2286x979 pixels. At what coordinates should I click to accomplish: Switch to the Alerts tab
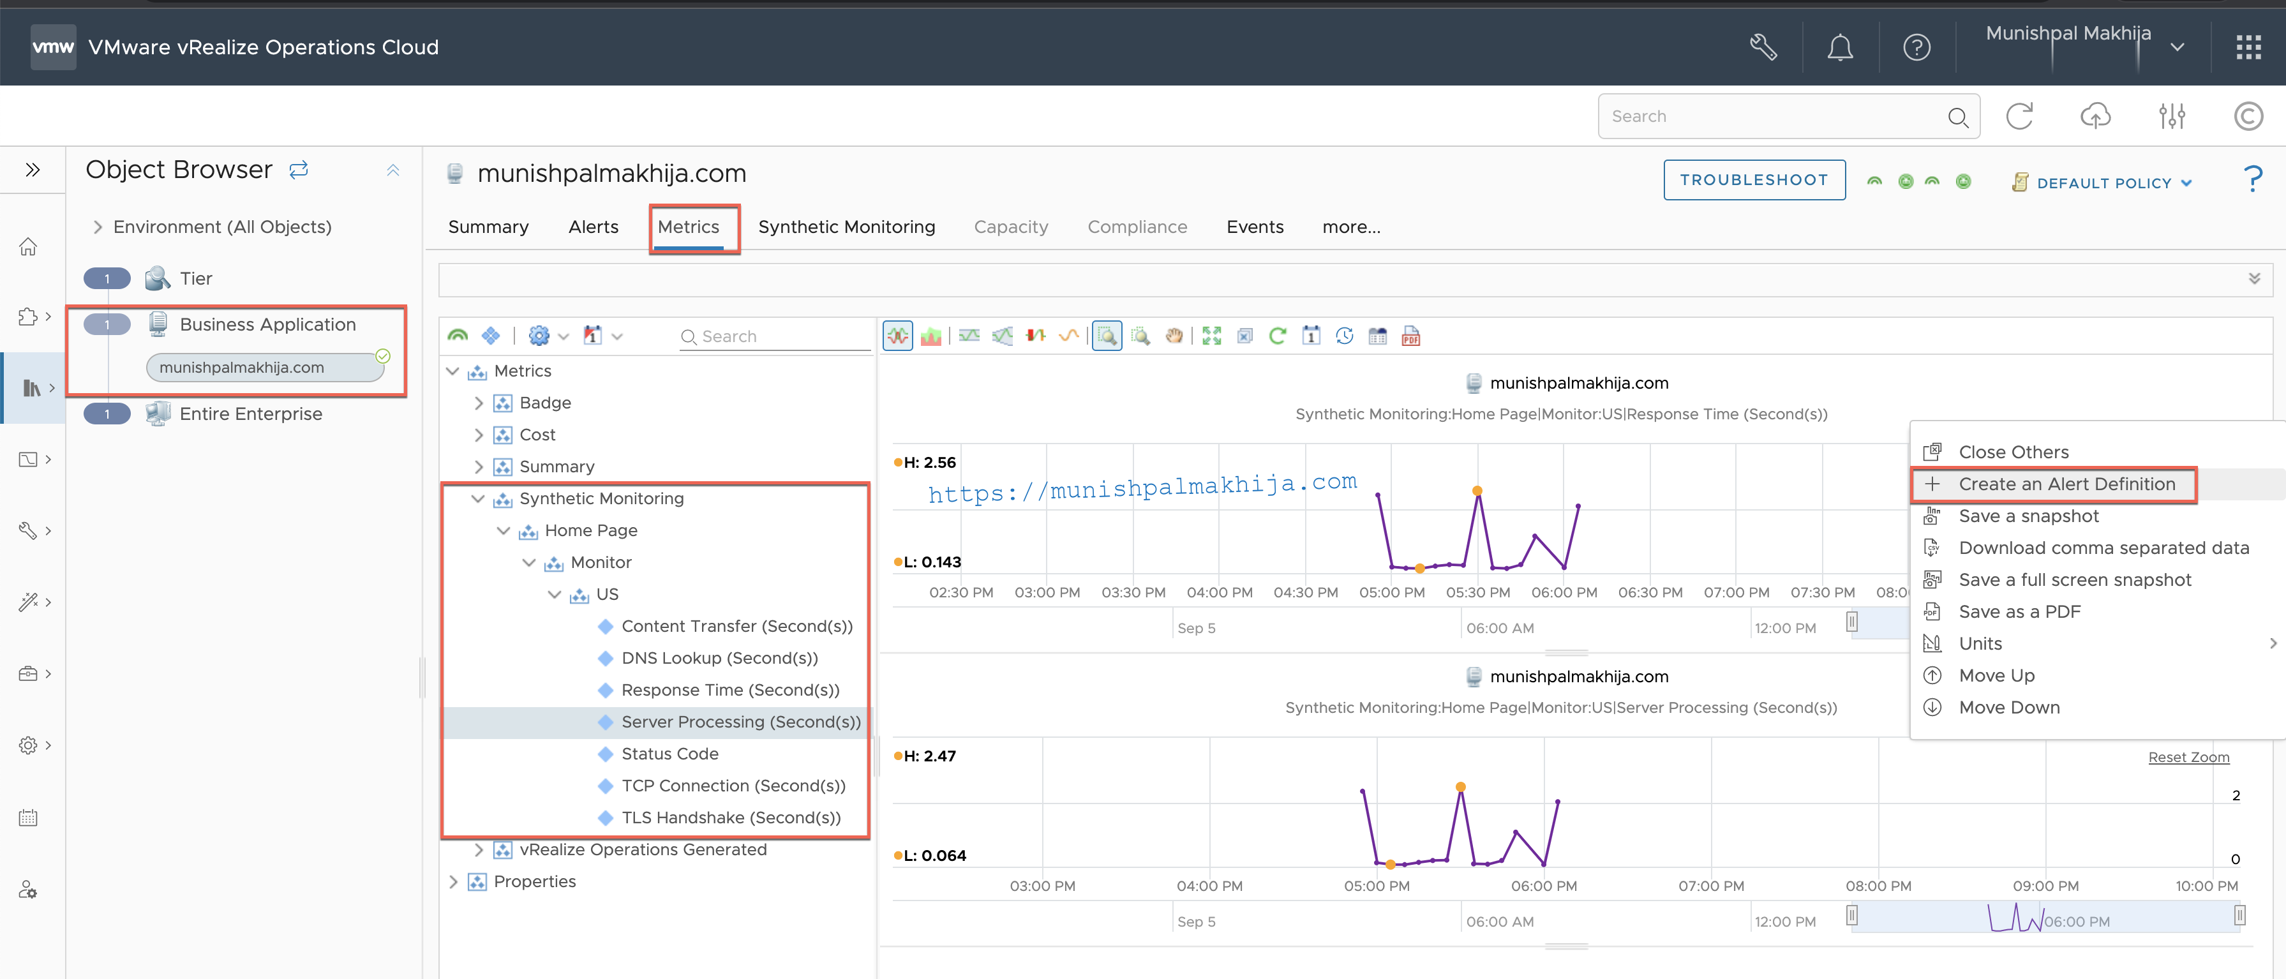click(593, 227)
